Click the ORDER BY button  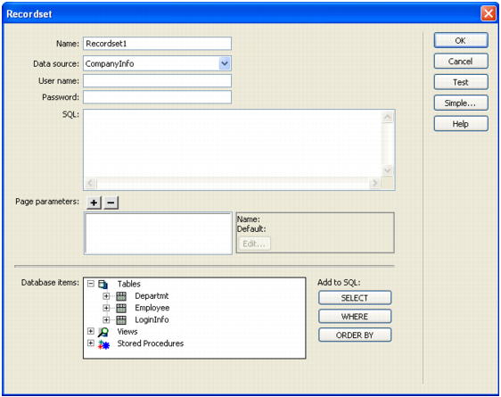pos(355,335)
